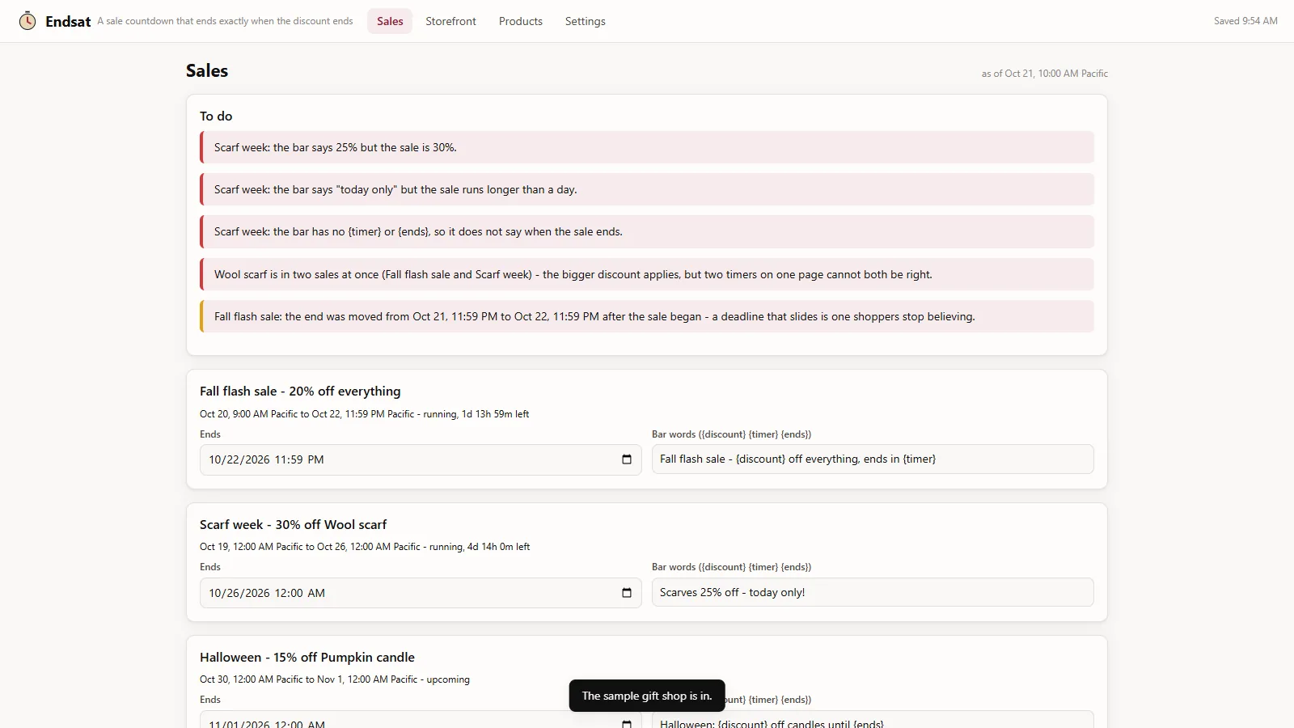This screenshot has width=1294, height=728.
Task: Open calendar picker for Scarf week end
Action: pos(626,593)
